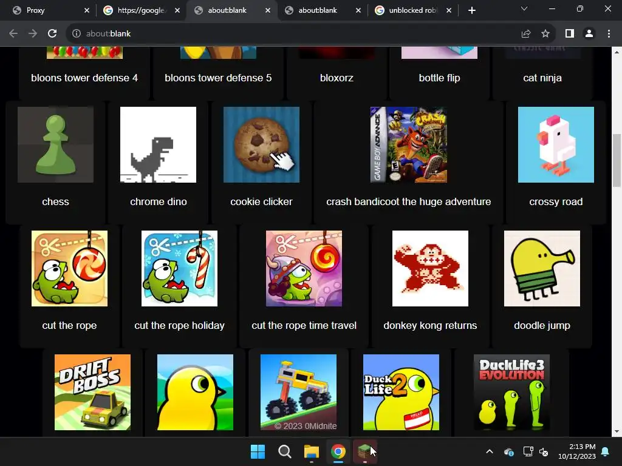Screen dimensions: 622x466
Task: Click the bottle flip game label
Action: tap(440, 78)
